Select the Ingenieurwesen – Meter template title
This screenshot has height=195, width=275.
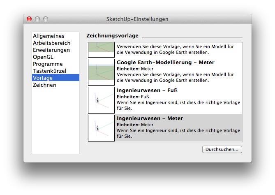tap(150, 118)
